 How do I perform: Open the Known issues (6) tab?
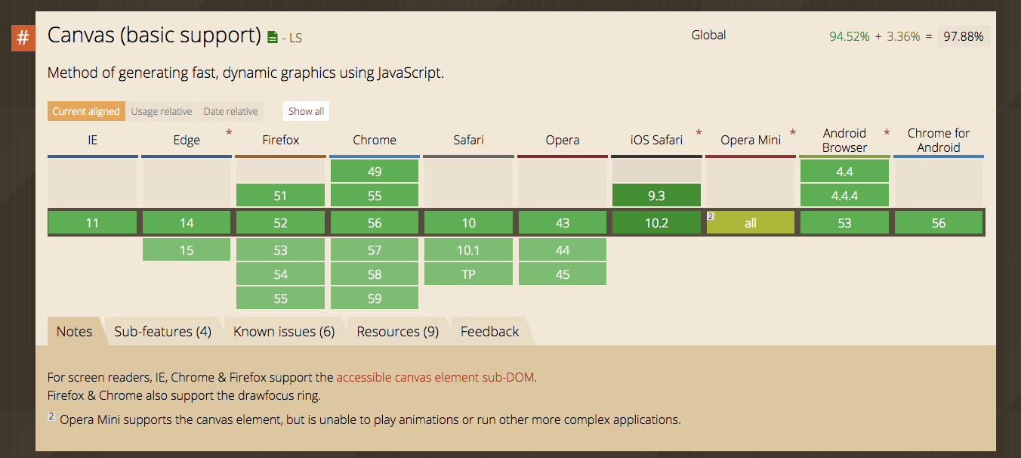[x=284, y=331]
